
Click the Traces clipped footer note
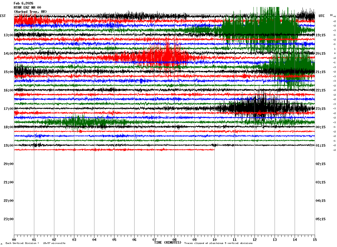click(x=218, y=243)
